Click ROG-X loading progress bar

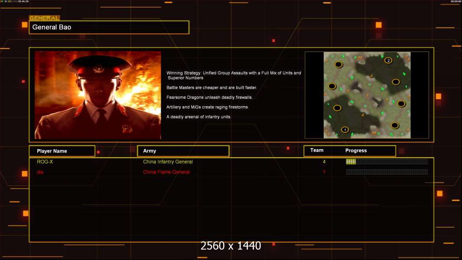point(387,161)
